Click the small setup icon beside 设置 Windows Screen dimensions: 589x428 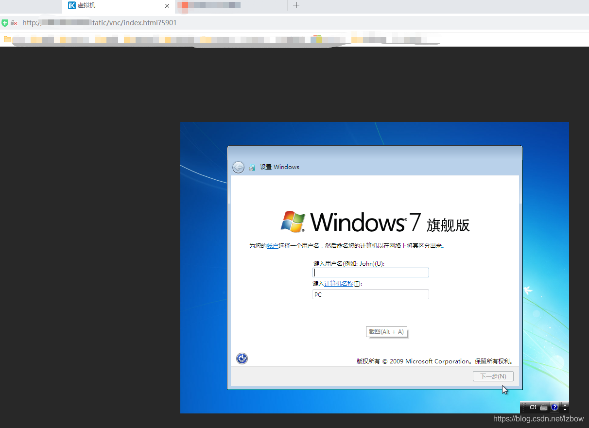point(252,168)
